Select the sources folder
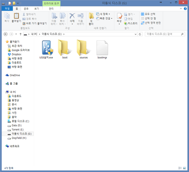 (84, 50)
